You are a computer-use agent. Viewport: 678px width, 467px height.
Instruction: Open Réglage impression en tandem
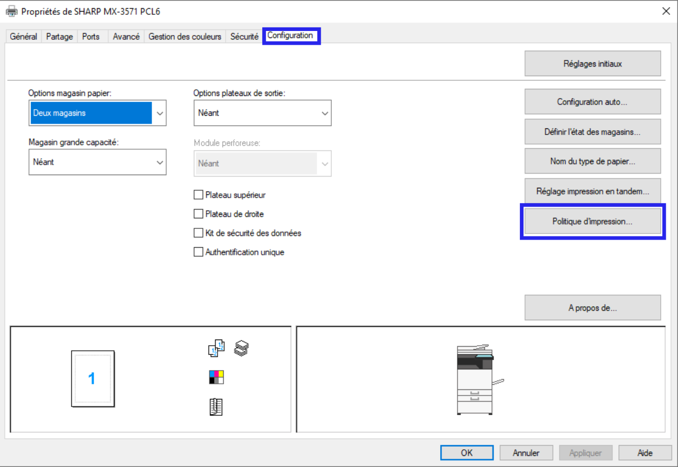(593, 191)
